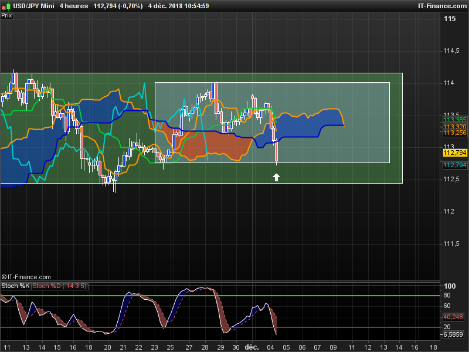The image size is (469, 352).
Task: Open the IT-Finance.com link at top right
Action: [x=442, y=6]
